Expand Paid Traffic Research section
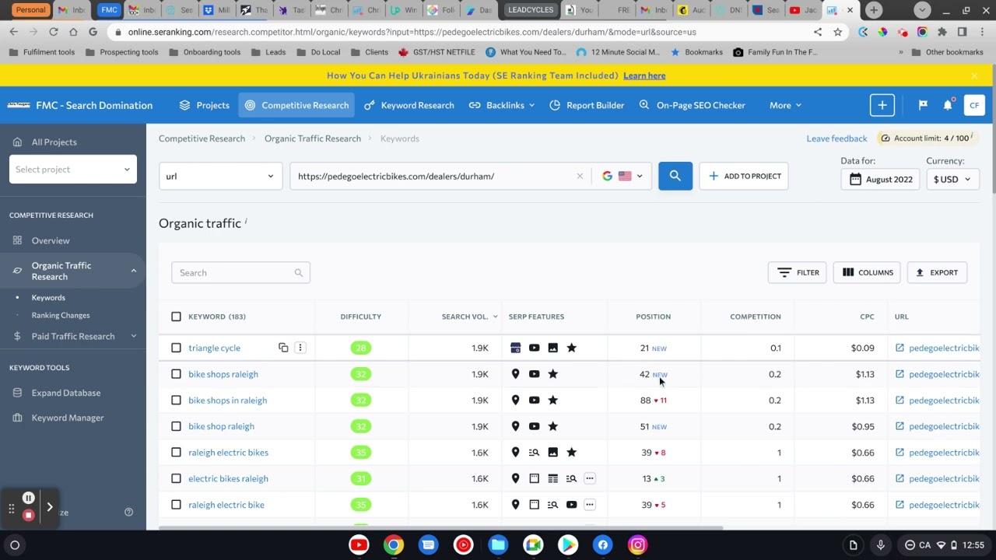 coord(133,336)
